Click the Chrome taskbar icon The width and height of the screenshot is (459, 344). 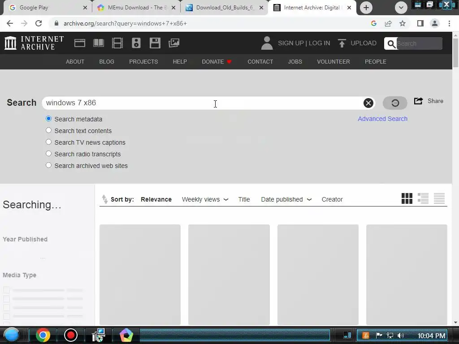click(x=43, y=335)
